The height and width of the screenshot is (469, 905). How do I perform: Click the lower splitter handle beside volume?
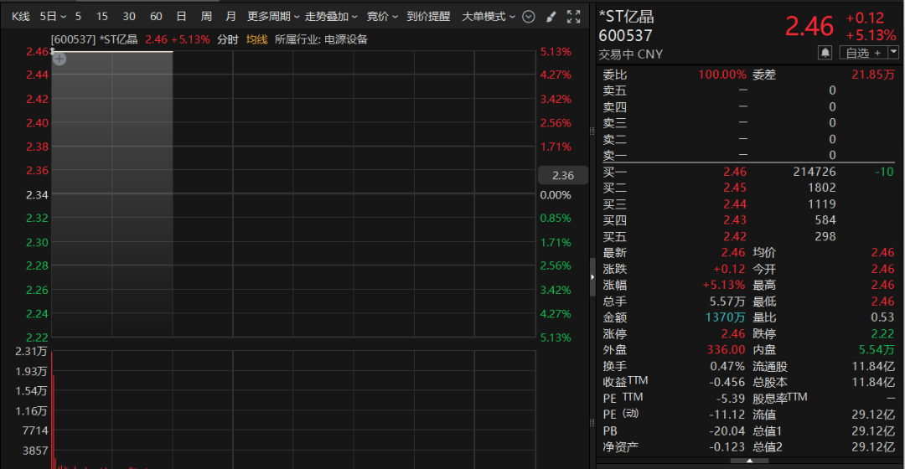pyautogui.click(x=592, y=423)
